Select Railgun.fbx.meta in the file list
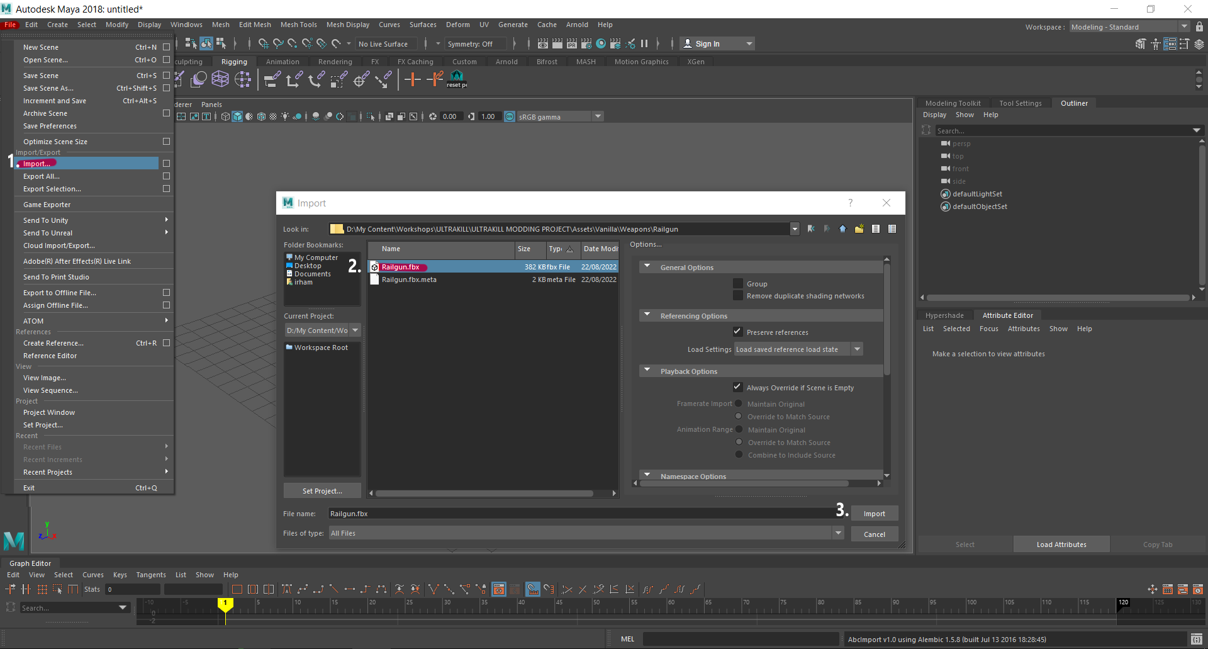The height and width of the screenshot is (649, 1208). pos(493,279)
